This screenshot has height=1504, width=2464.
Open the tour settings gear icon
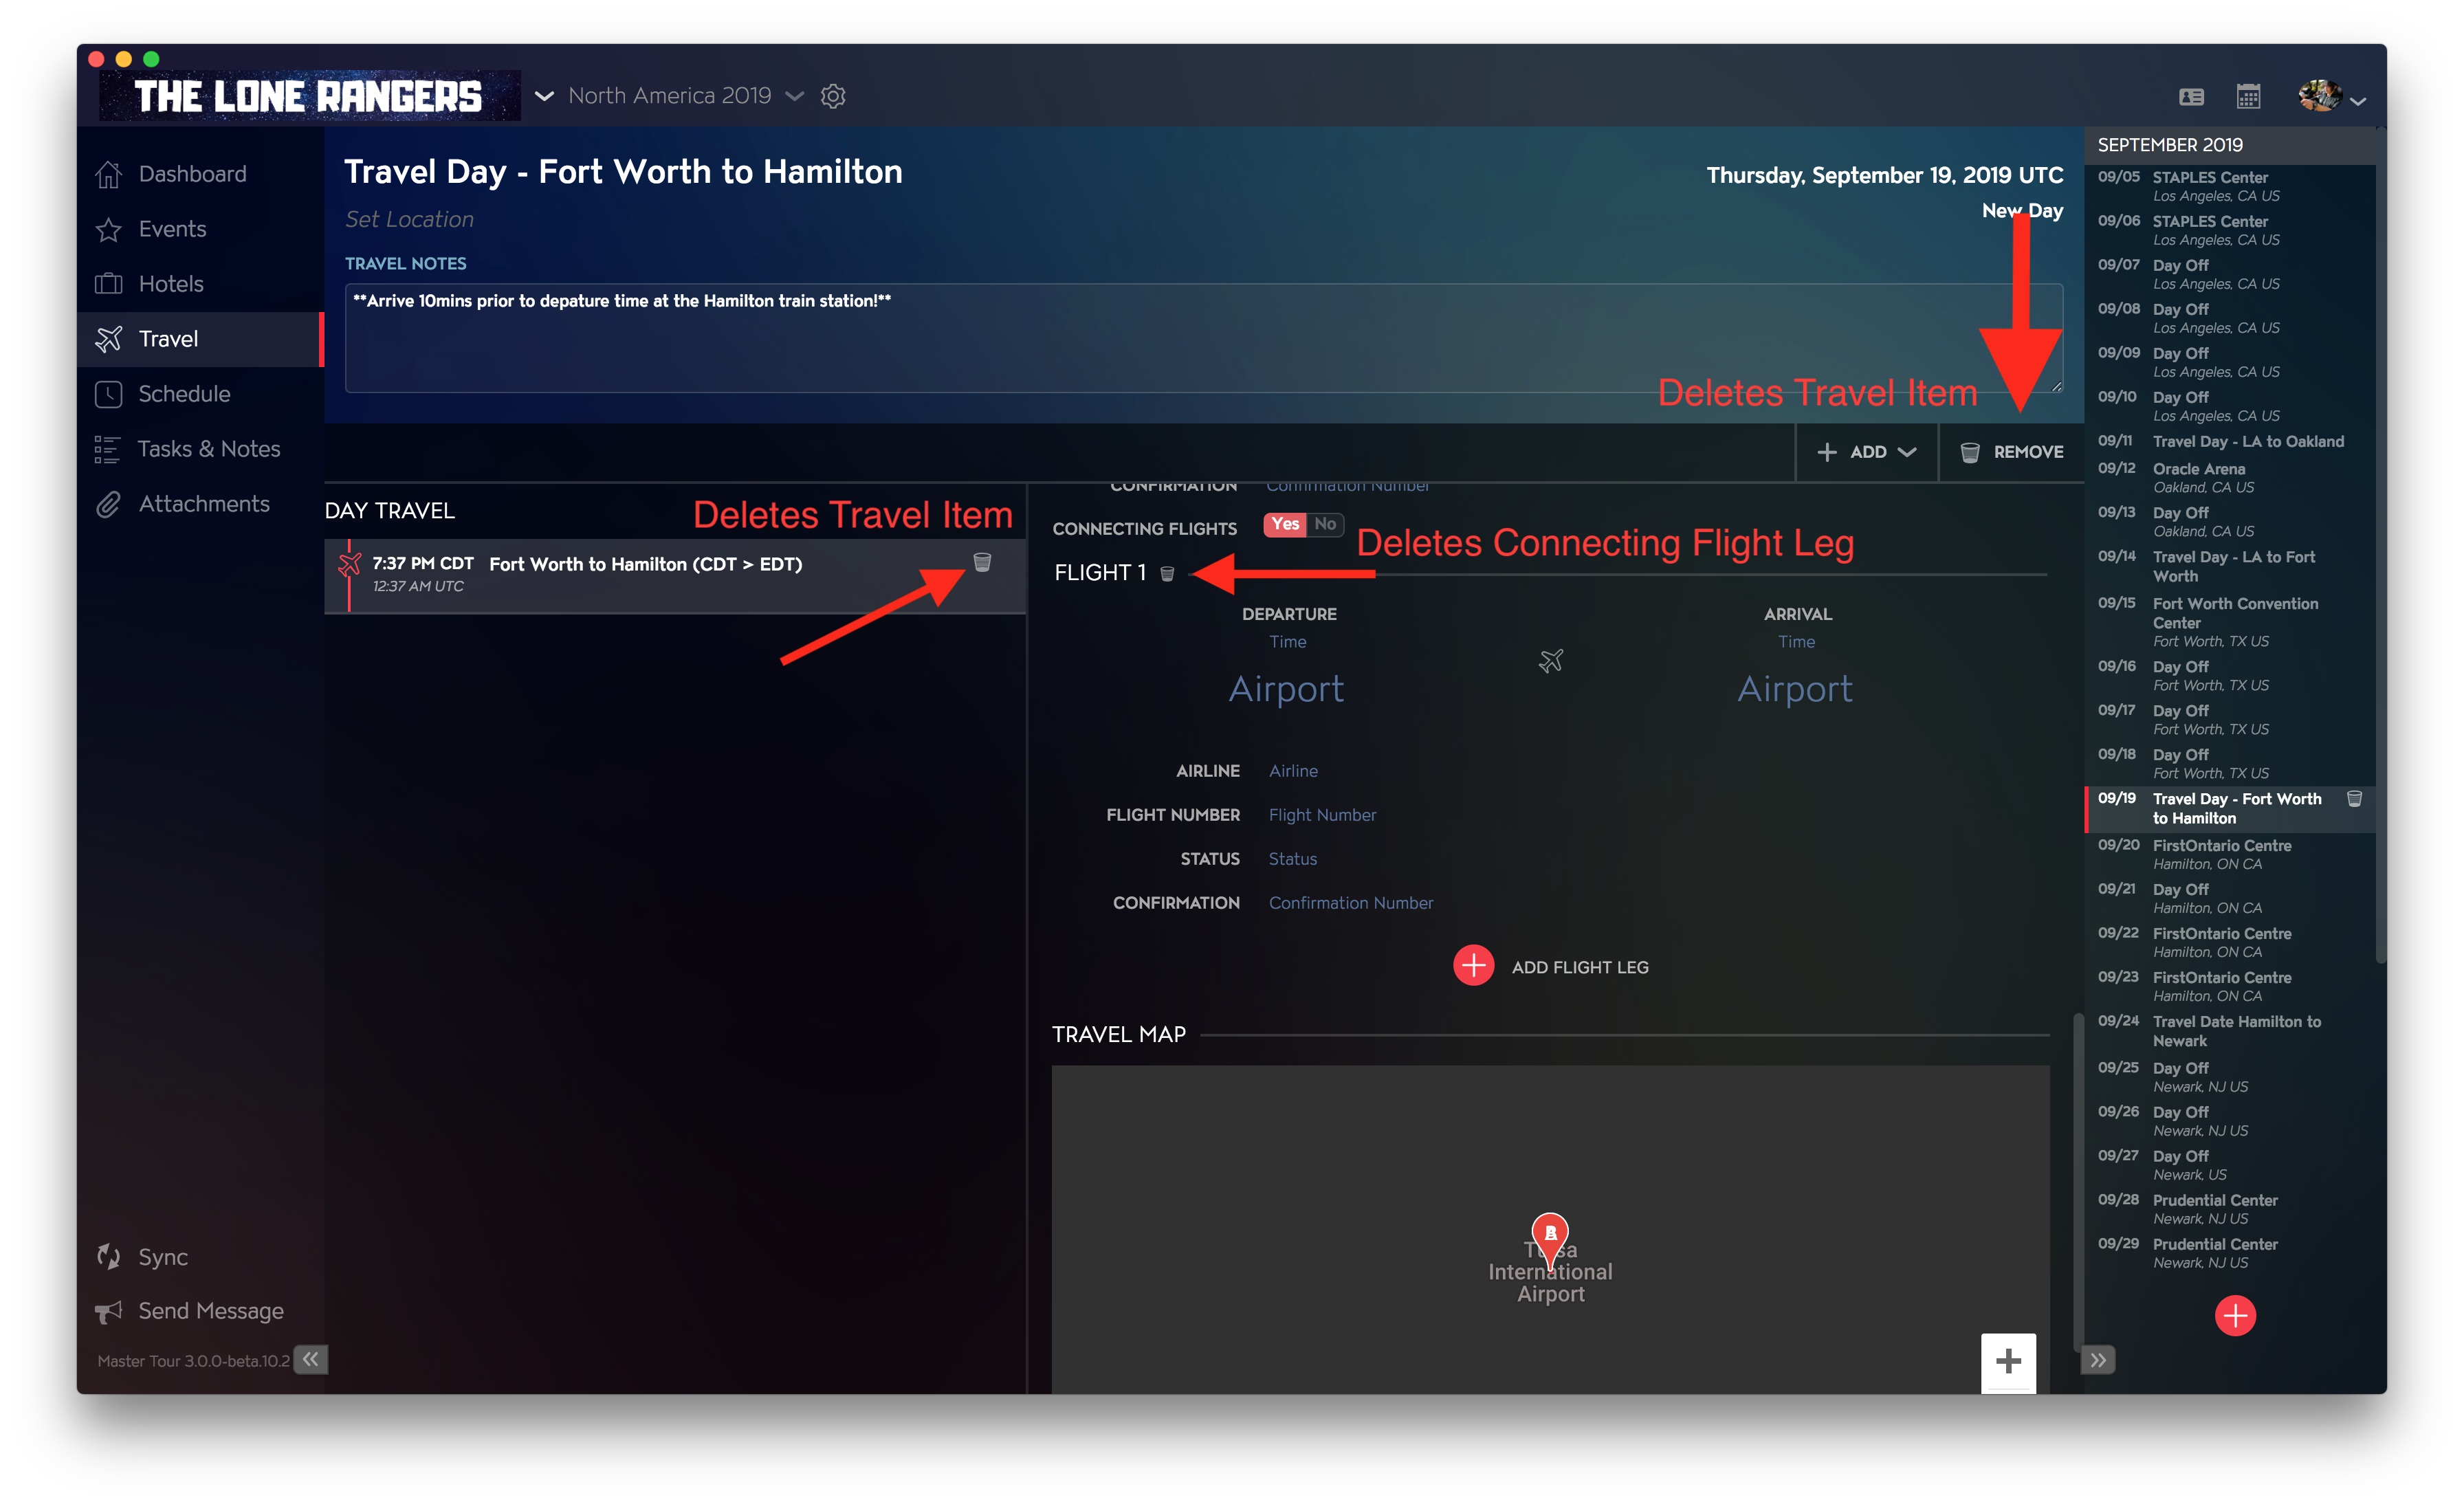point(833,96)
